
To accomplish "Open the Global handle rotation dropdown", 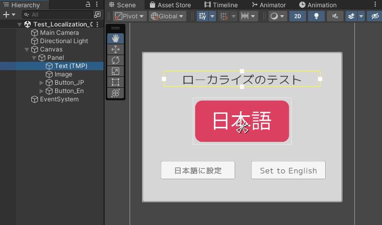I will pyautogui.click(x=167, y=16).
